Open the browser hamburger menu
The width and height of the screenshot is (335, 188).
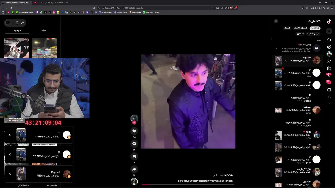(332, 8)
